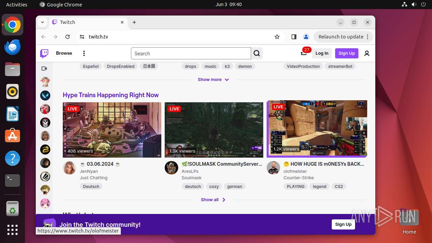Click Relaunch to update button
The width and height of the screenshot is (432, 243).
click(x=343, y=37)
